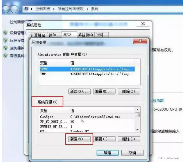Click the 确定 button

click(x=108, y=153)
